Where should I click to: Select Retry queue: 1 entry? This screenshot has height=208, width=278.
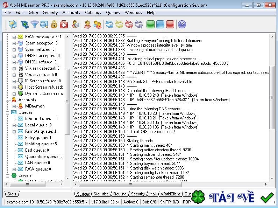(x=38, y=138)
